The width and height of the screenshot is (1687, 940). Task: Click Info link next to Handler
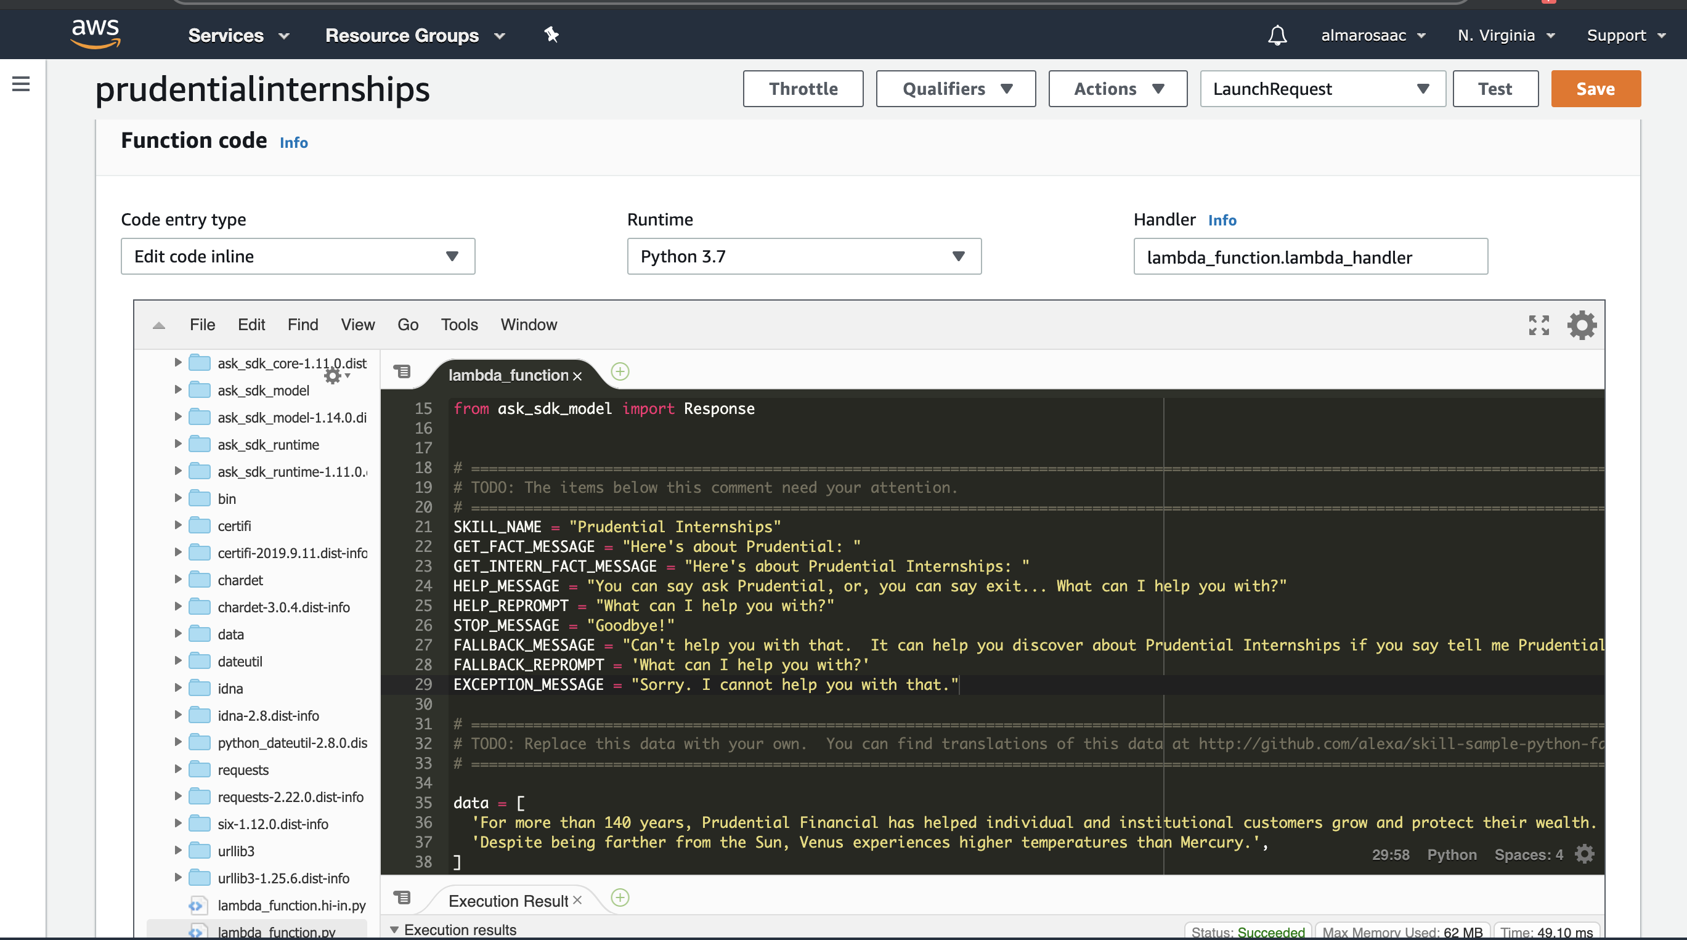click(x=1221, y=220)
